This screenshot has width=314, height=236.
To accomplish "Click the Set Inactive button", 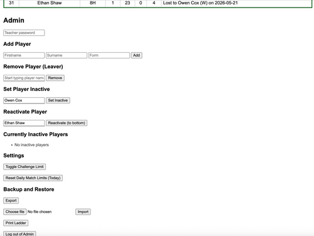I will click(58, 100).
